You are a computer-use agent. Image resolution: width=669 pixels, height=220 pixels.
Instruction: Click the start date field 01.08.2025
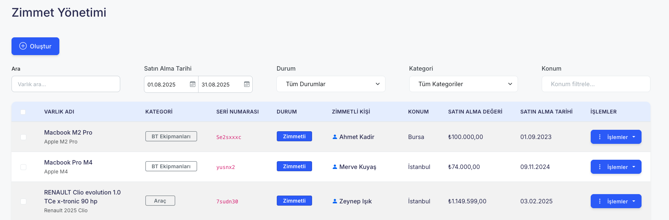pyautogui.click(x=171, y=84)
